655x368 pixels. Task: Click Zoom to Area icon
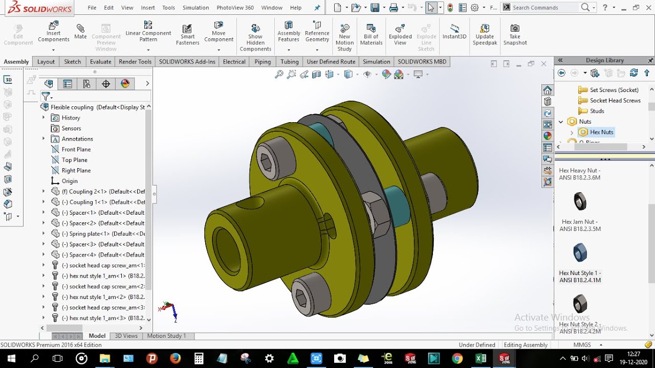point(291,75)
